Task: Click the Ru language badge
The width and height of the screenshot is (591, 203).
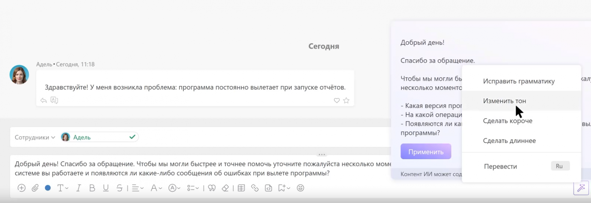Action: tap(560, 166)
